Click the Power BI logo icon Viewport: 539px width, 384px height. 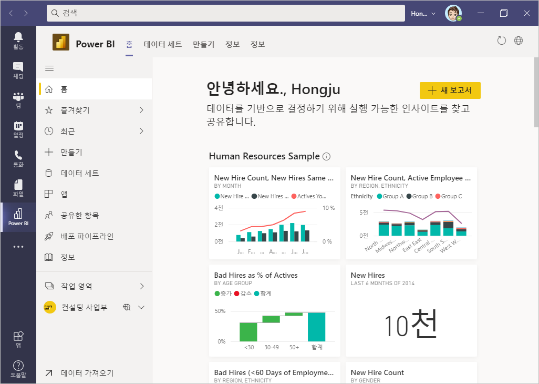coord(61,42)
